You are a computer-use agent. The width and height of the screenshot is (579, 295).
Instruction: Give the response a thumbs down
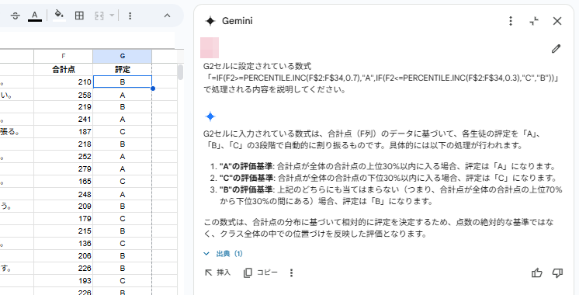tap(557, 272)
